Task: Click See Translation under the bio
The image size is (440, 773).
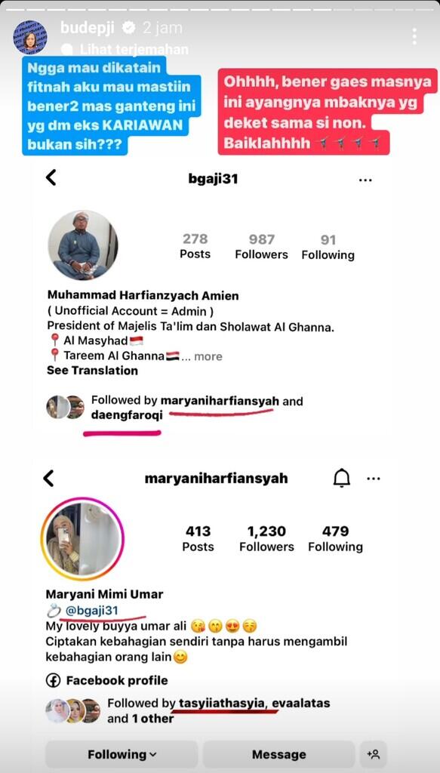Action: (x=92, y=371)
